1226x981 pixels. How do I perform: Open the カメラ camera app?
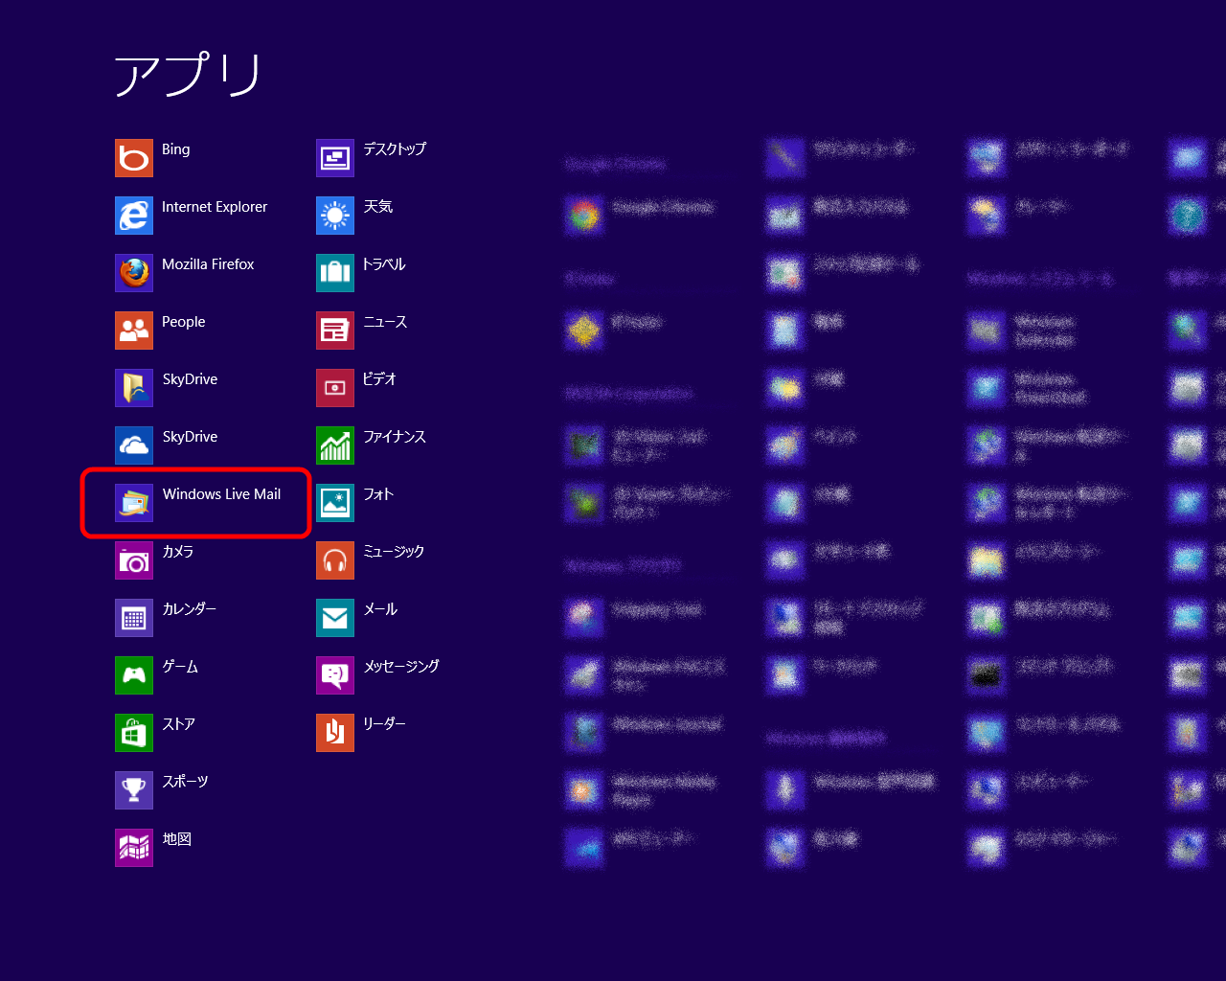(134, 560)
